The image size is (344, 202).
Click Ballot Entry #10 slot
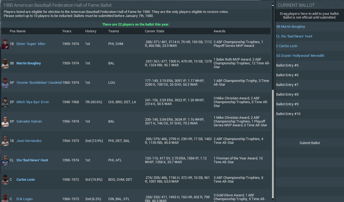288,114
